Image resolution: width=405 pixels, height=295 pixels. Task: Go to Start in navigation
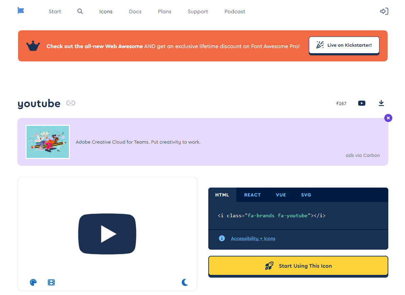55,11
